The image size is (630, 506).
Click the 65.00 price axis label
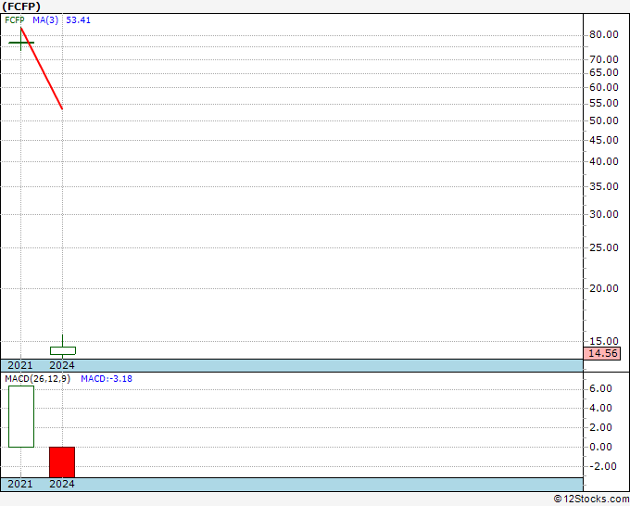point(604,72)
